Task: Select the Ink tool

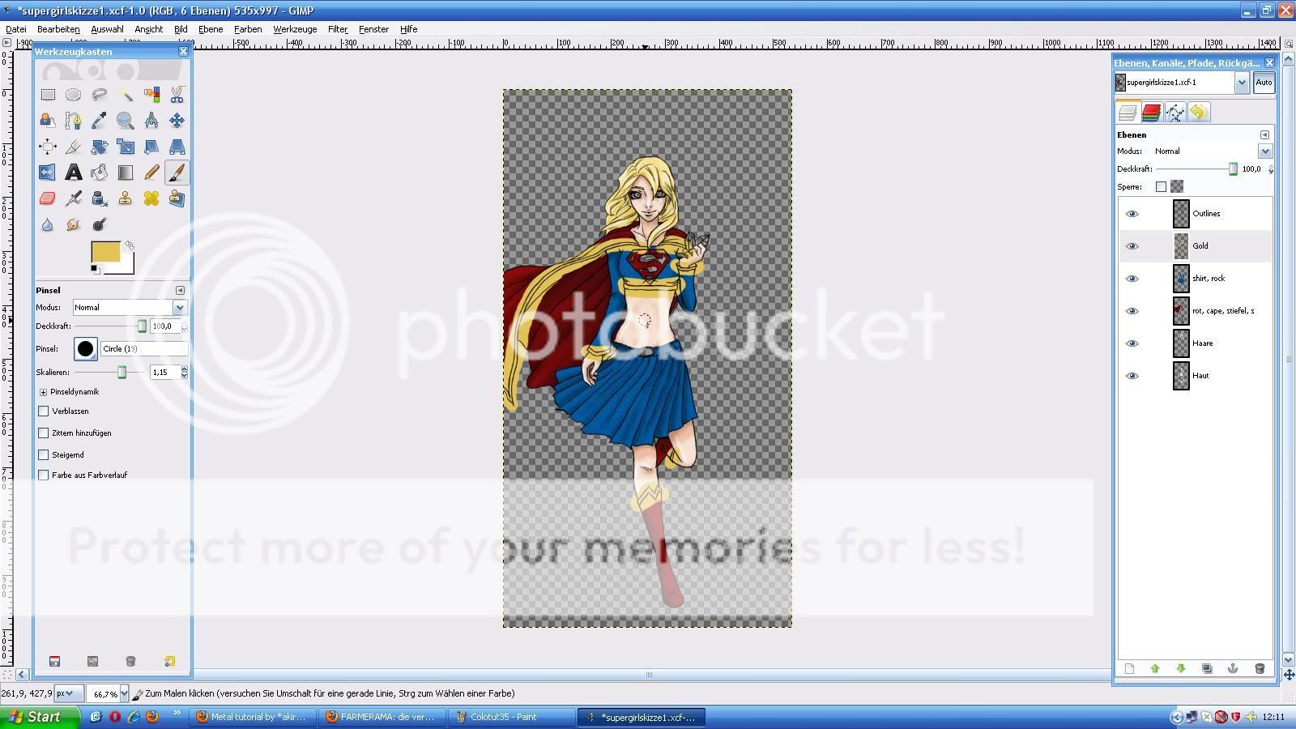Action: 100,198
